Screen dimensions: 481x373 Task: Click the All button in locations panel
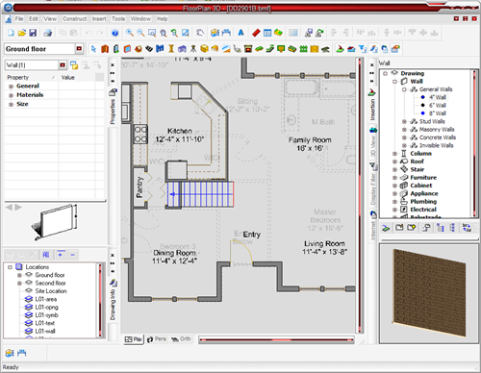(x=46, y=255)
